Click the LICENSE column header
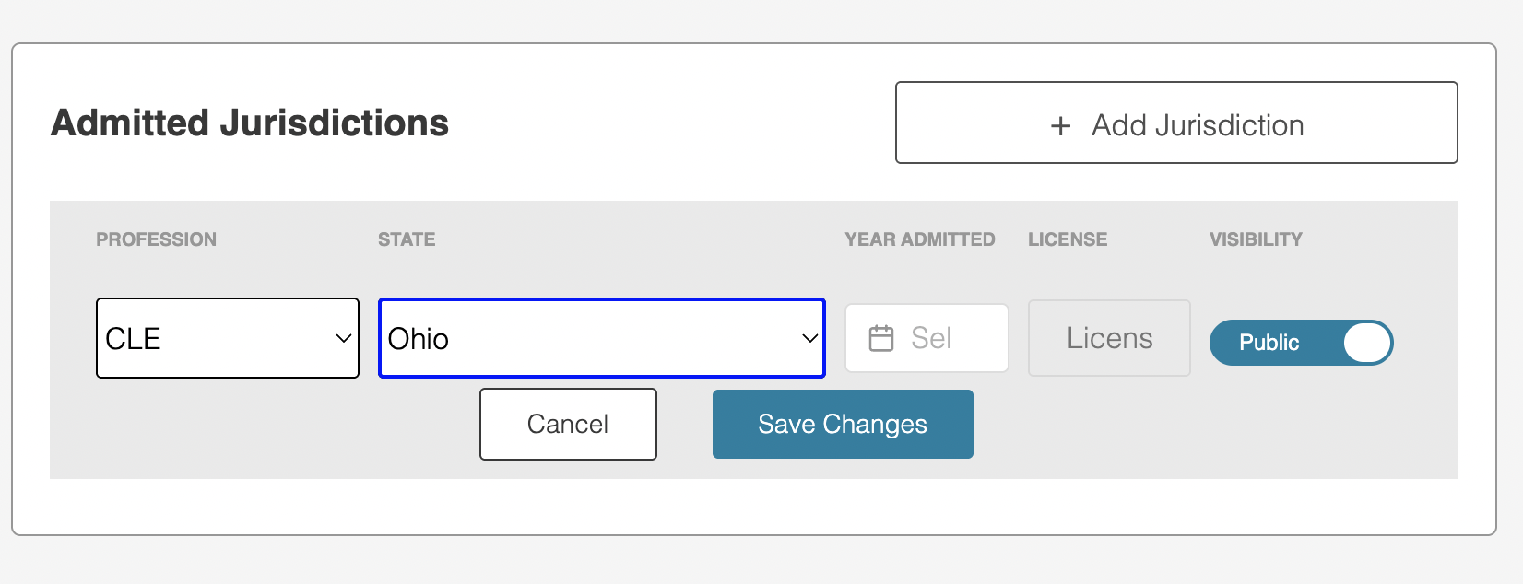Screen dimensions: 1523x584 (1068, 239)
